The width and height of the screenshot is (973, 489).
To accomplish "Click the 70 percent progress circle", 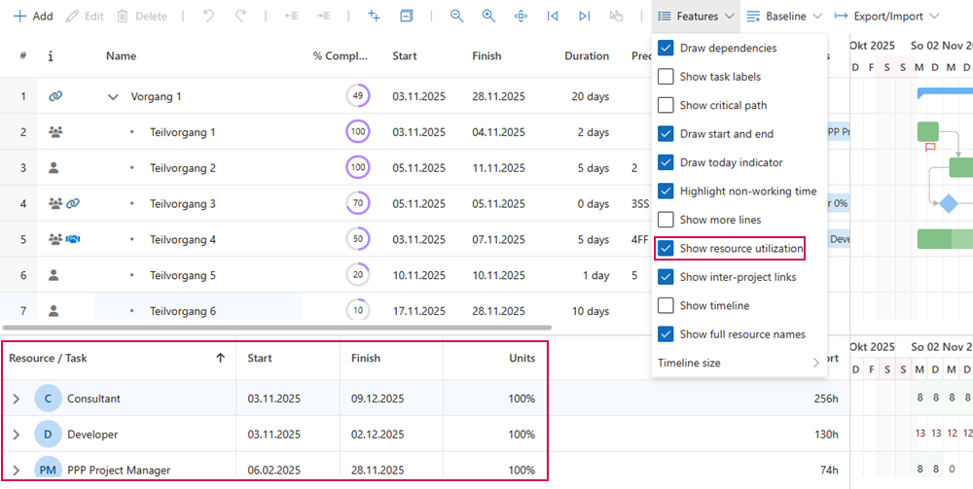I will (x=358, y=203).
